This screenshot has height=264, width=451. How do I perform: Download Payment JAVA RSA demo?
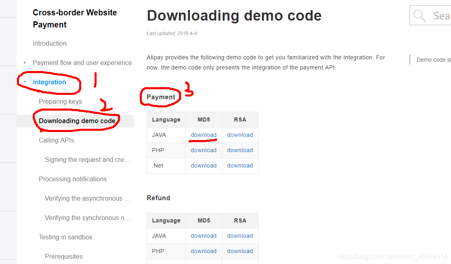click(x=240, y=135)
